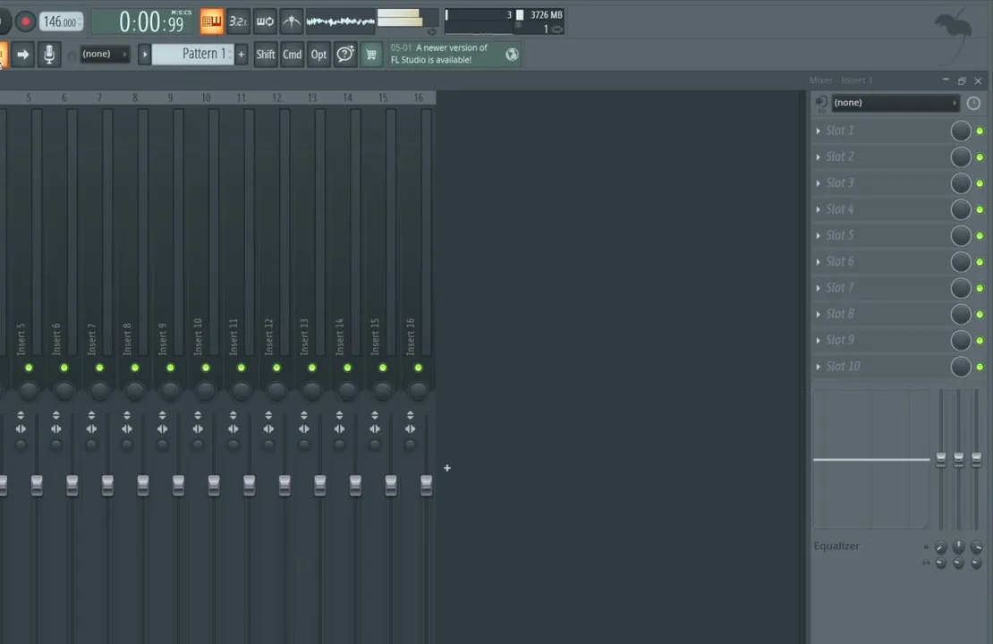Expand the Slot 5 arrow menu
Image resolution: width=993 pixels, height=644 pixels.
tap(819, 235)
